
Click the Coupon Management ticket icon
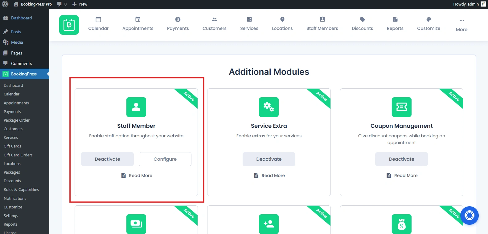(x=402, y=107)
